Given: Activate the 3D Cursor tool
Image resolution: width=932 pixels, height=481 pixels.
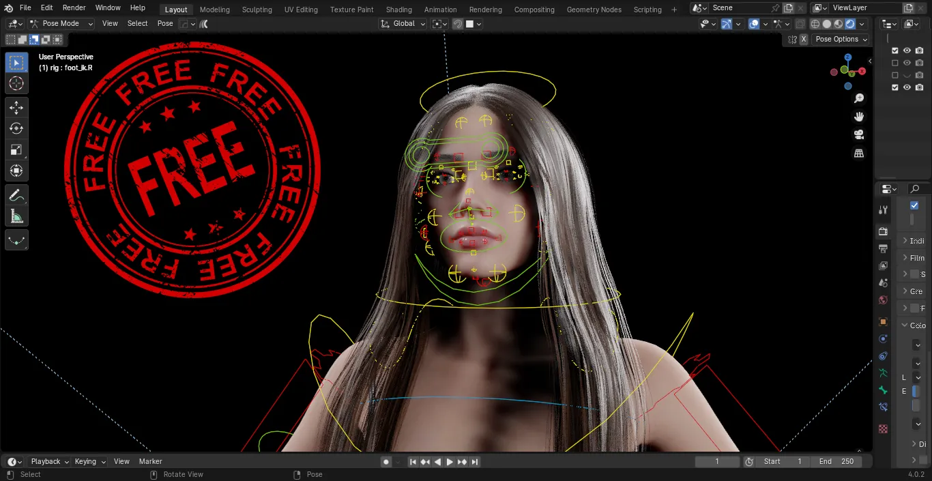Looking at the screenshot, I should (17, 84).
